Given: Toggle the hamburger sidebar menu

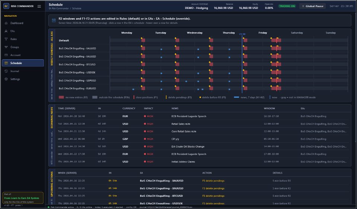Looking at the screenshot, I should (39, 6).
